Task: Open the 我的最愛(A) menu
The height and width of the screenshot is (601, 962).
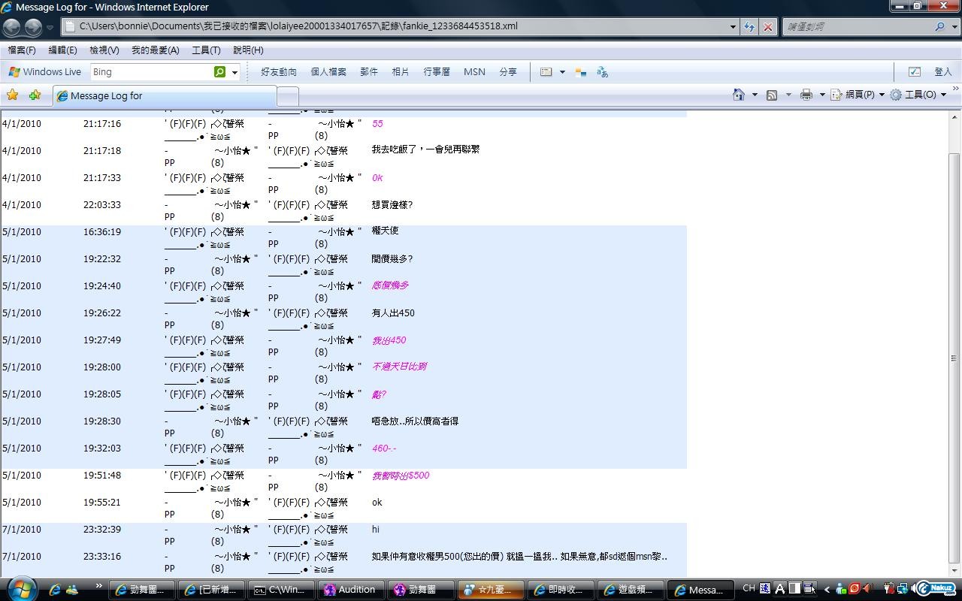Action: tap(155, 50)
